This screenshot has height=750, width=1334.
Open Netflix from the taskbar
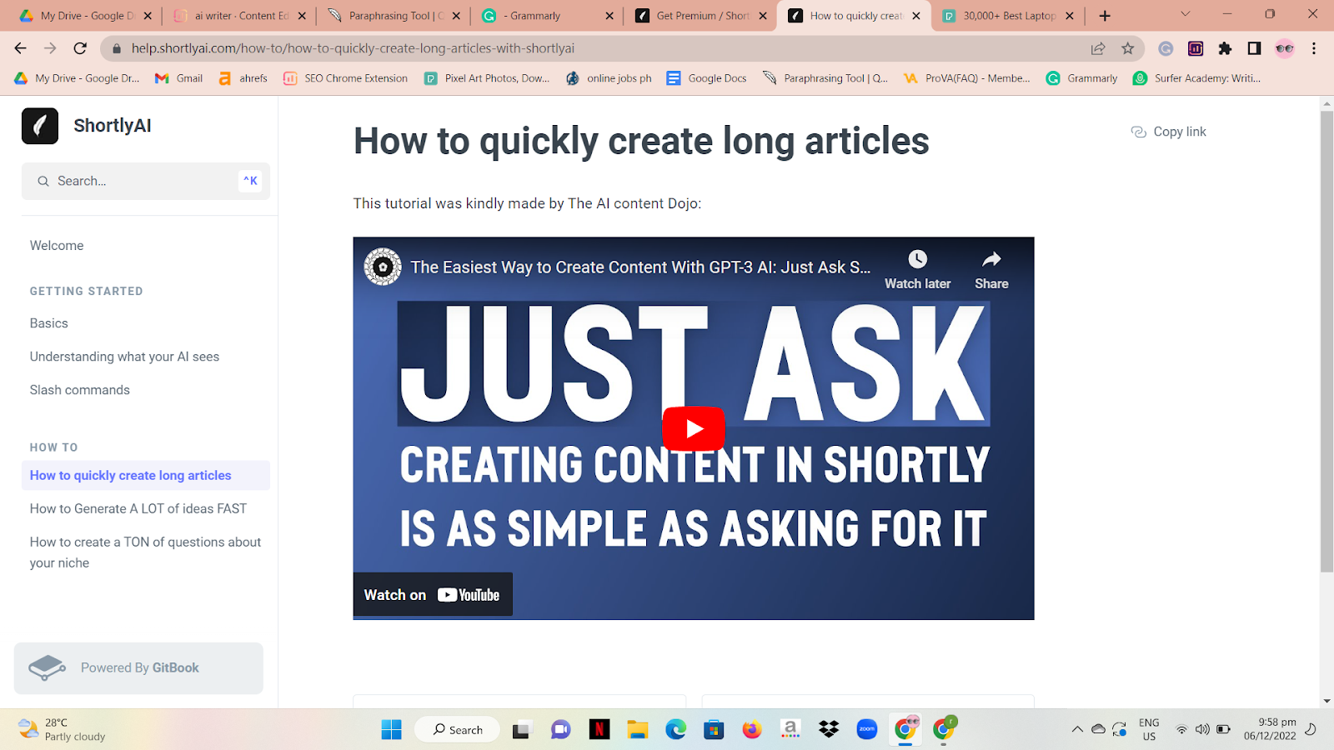click(599, 730)
